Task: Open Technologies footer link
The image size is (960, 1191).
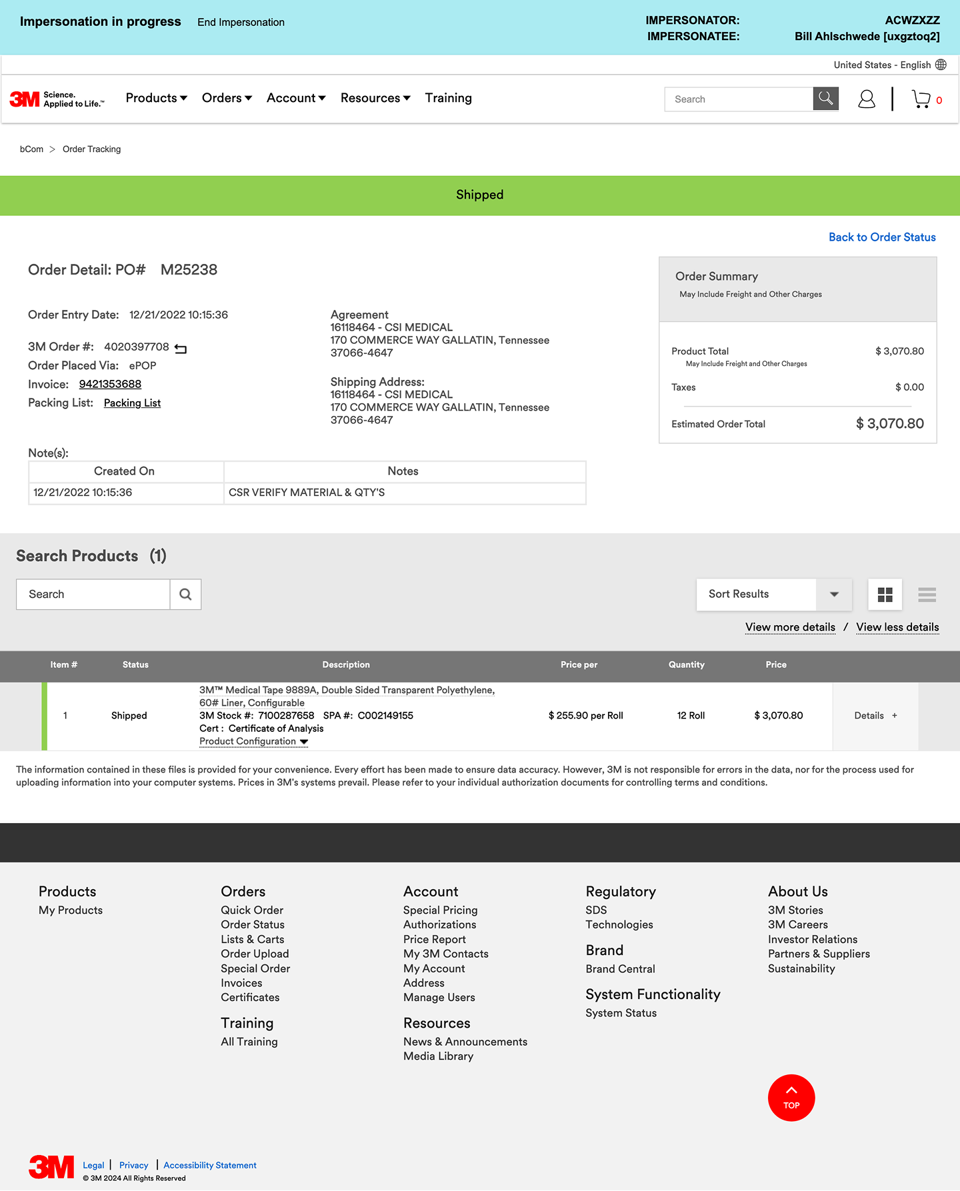Action: pyautogui.click(x=619, y=925)
